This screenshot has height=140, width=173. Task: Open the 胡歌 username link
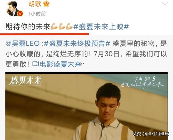[x=35, y=4]
